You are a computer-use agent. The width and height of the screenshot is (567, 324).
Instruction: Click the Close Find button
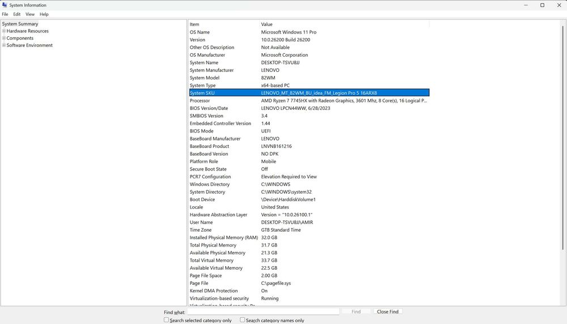(388, 312)
